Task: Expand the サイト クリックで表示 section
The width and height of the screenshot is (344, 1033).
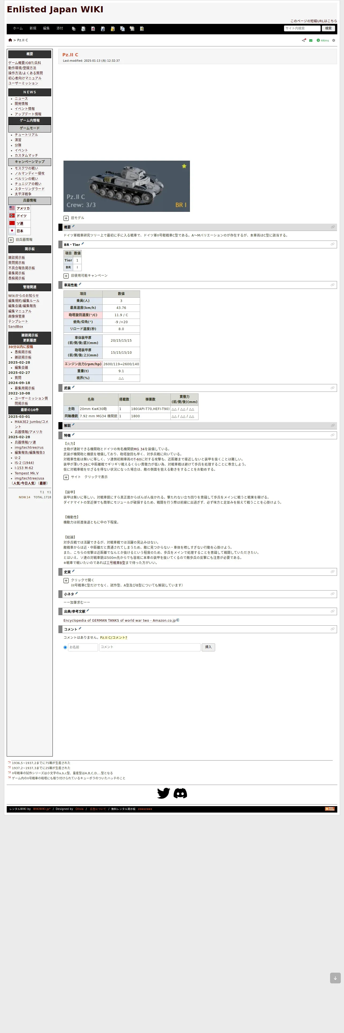Action: [x=66, y=477]
